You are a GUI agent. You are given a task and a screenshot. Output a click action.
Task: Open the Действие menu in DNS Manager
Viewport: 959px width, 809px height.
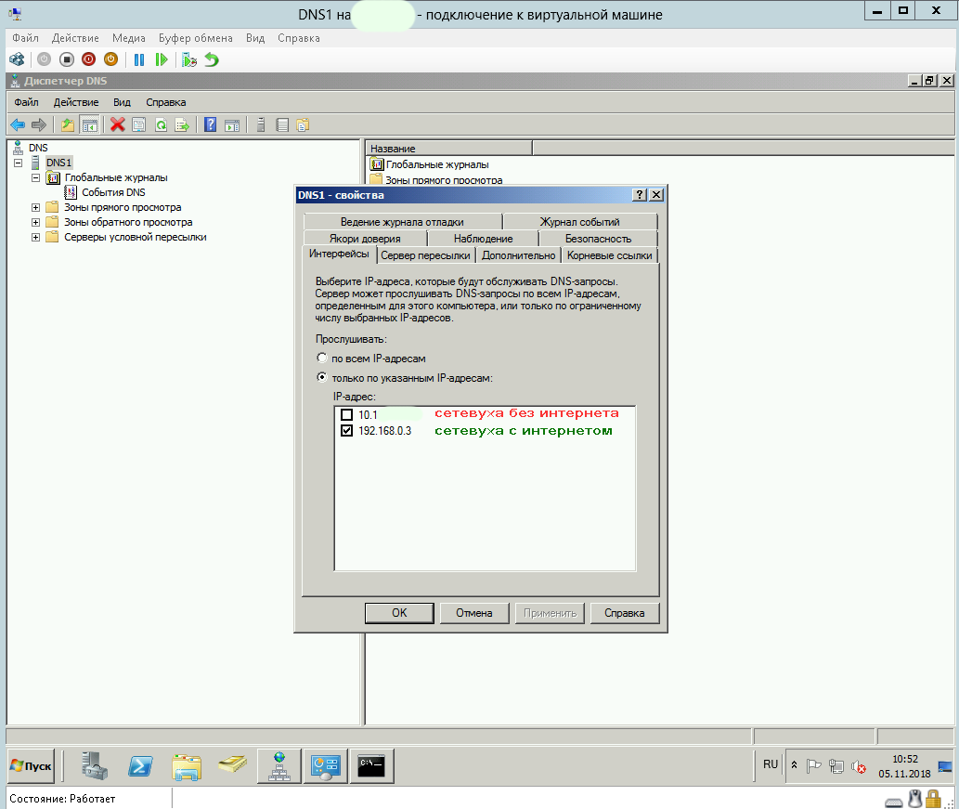(x=76, y=102)
